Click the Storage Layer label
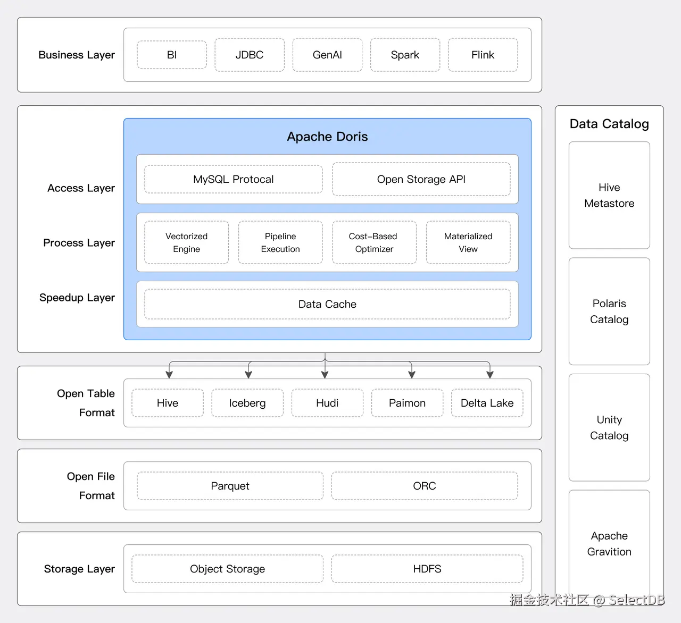The image size is (681, 623). 79,569
